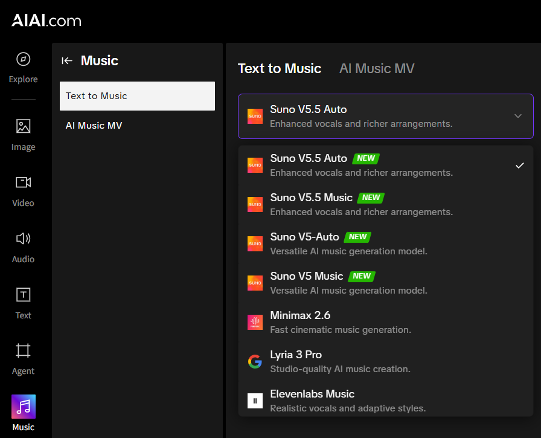Open the Explore compass icon
541x438 pixels.
(23, 59)
